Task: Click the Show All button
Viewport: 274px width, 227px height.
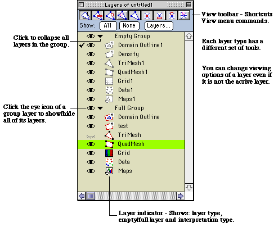Action: 108,26
